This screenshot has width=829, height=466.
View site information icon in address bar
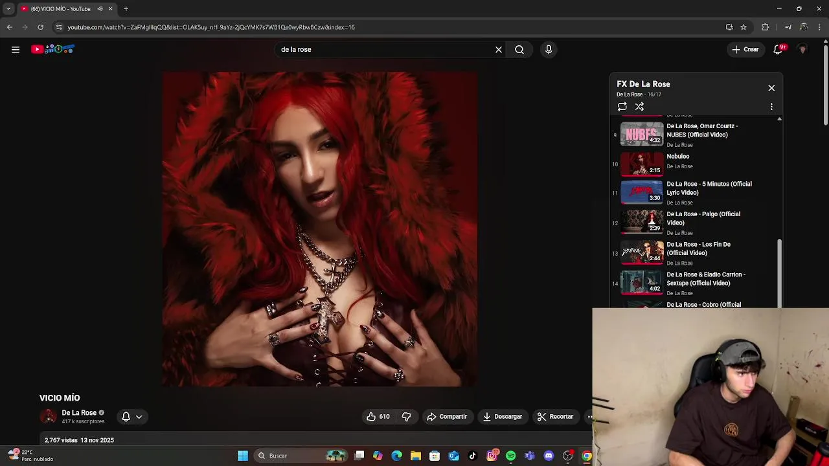(59, 27)
